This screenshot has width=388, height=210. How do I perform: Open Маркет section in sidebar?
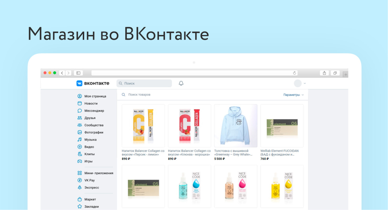[x=90, y=199]
